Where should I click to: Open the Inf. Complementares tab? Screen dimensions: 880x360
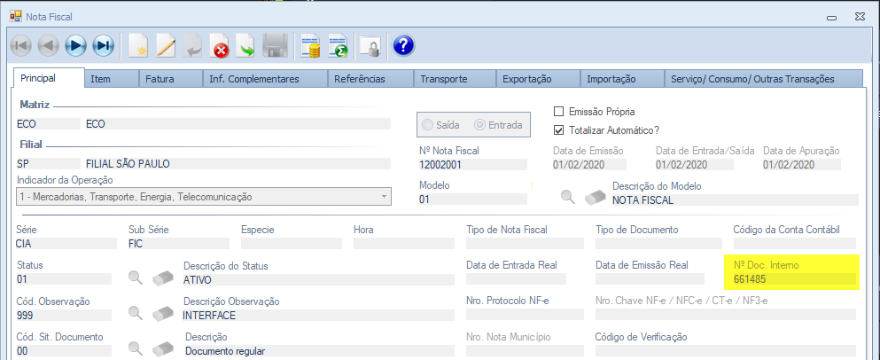[x=253, y=79]
